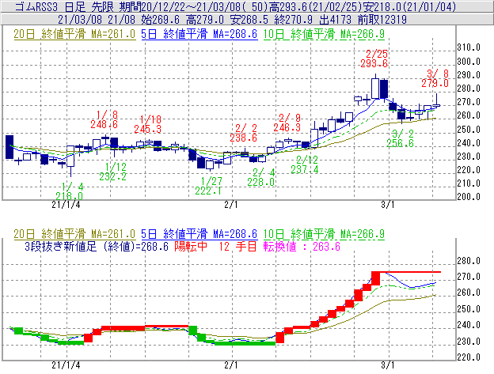Click the 3段抜き新値足 indicator title
The width and height of the screenshot is (494, 374).
(55, 247)
